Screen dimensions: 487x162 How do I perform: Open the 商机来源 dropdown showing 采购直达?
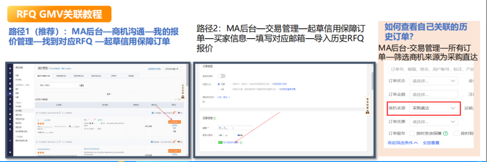434,108
